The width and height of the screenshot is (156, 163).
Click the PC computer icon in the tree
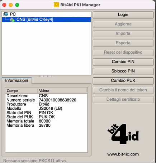coord(6,14)
